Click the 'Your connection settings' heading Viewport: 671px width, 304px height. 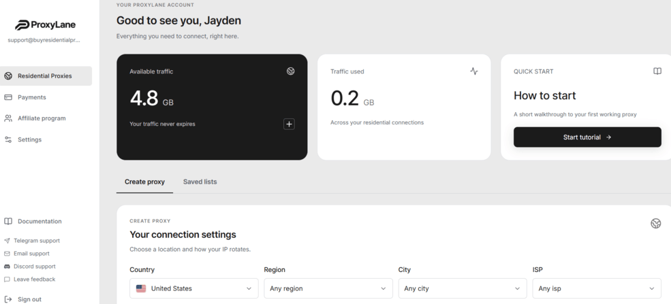(x=183, y=235)
